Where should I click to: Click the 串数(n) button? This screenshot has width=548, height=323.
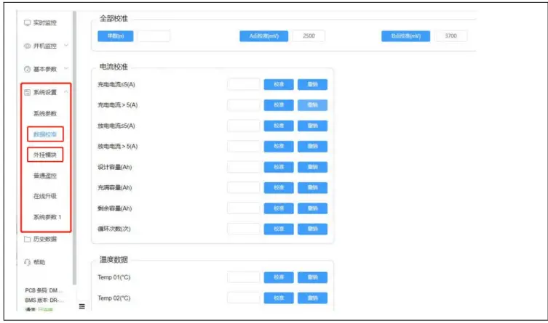point(115,36)
